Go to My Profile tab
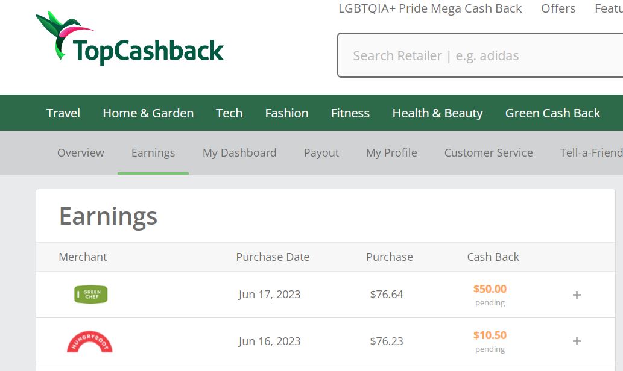The image size is (623, 371). pyautogui.click(x=392, y=153)
